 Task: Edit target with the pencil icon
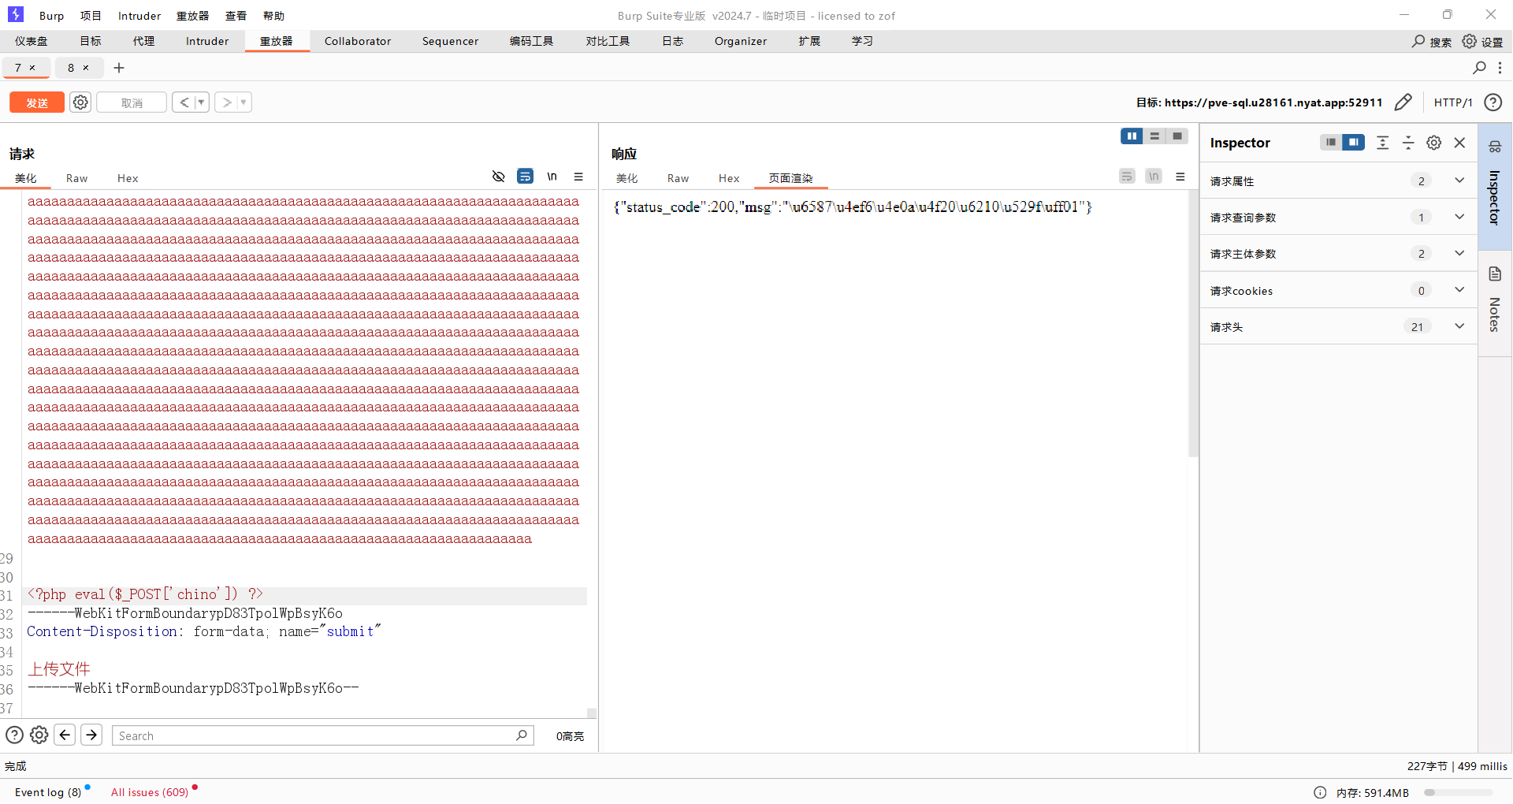(1403, 102)
